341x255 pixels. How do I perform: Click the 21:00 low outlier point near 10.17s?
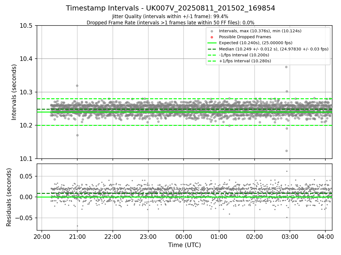77,135
